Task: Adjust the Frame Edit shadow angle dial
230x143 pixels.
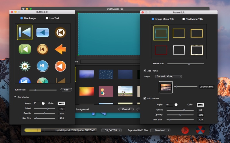Action: [x=176, y=105]
